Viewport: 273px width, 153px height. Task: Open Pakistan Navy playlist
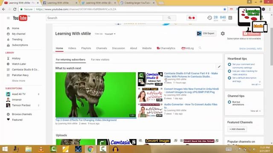coord(20,75)
